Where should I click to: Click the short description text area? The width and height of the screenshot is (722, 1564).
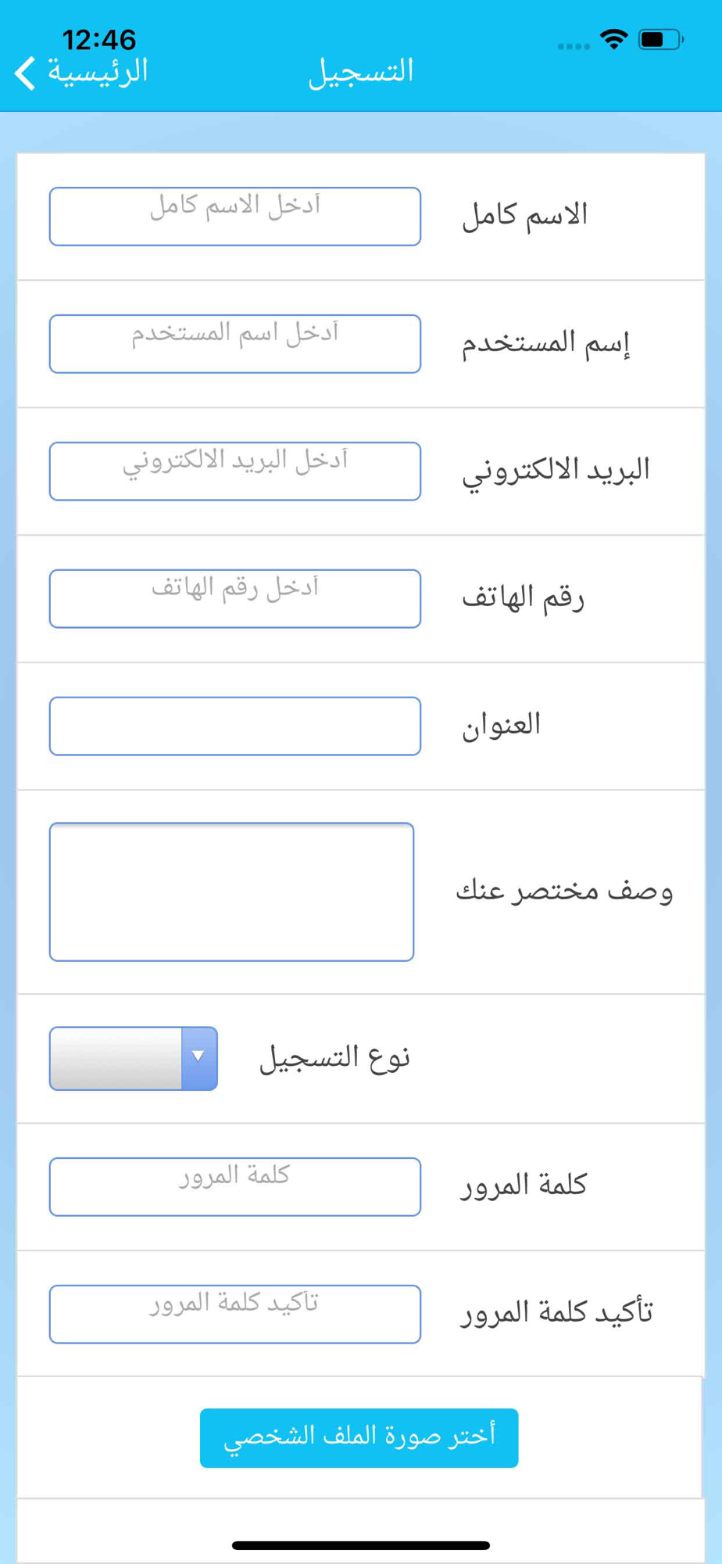[231, 892]
